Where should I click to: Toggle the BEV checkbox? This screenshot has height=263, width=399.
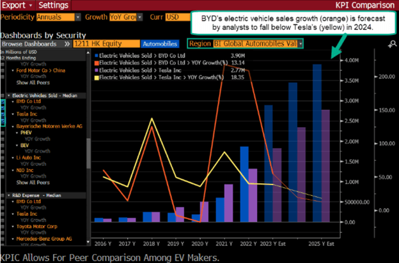click(x=3, y=146)
